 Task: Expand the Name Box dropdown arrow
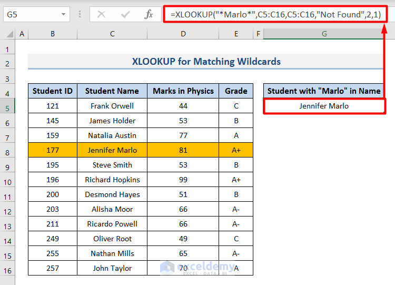coord(63,14)
